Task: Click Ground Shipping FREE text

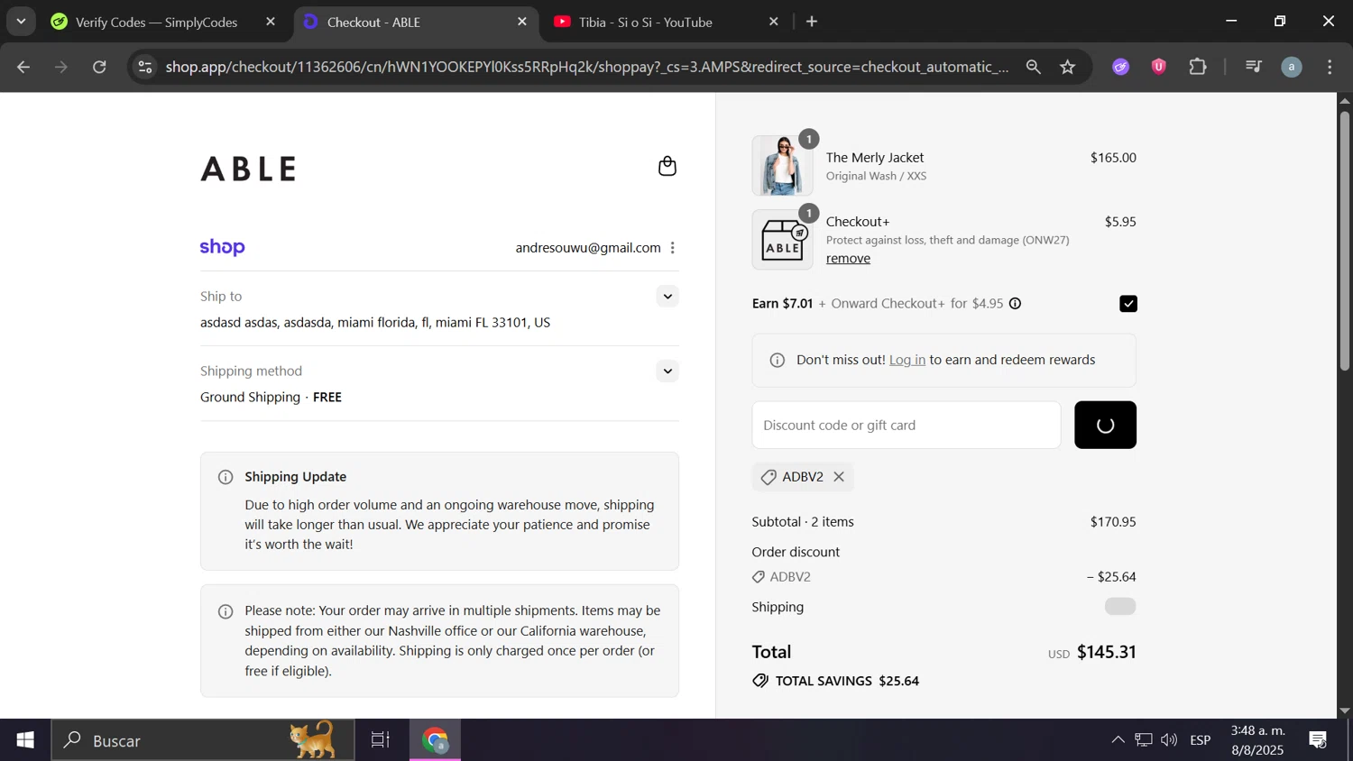Action: pyautogui.click(x=271, y=398)
